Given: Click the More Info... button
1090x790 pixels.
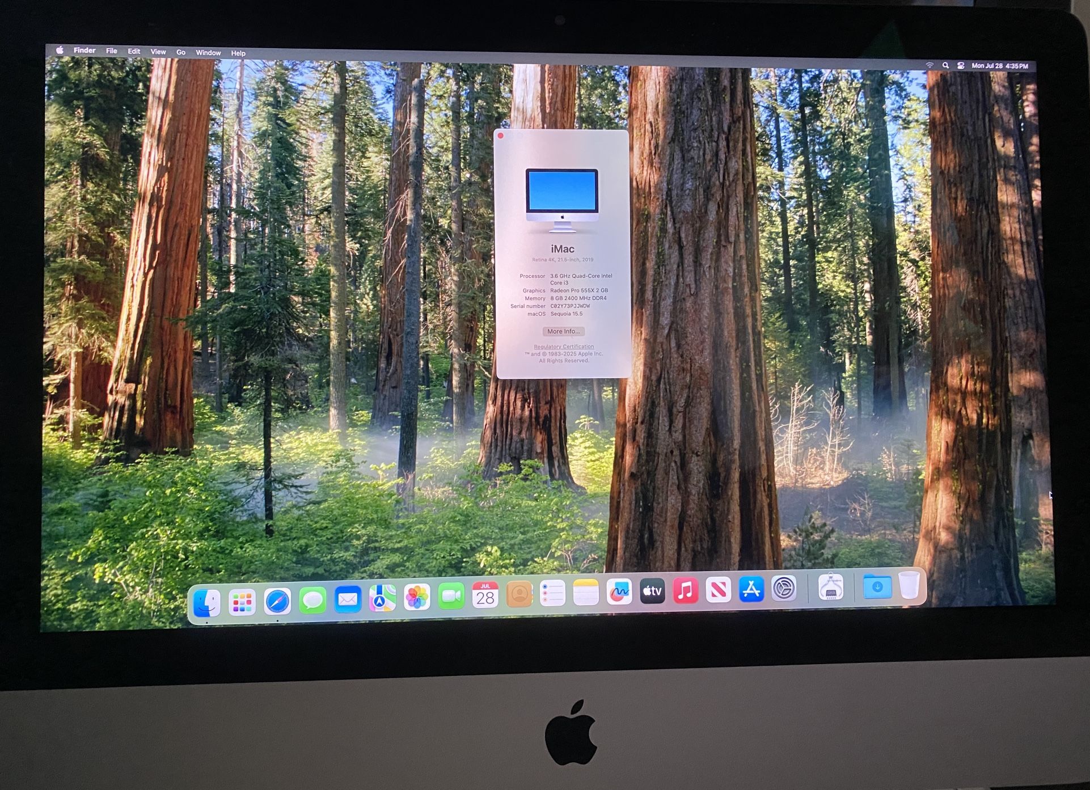Looking at the screenshot, I should coord(563,331).
